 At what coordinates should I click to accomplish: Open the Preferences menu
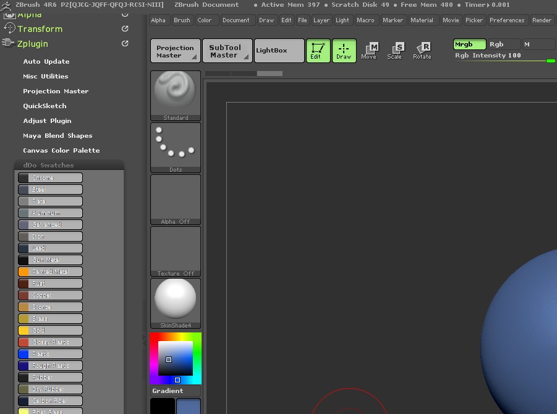pyautogui.click(x=507, y=20)
